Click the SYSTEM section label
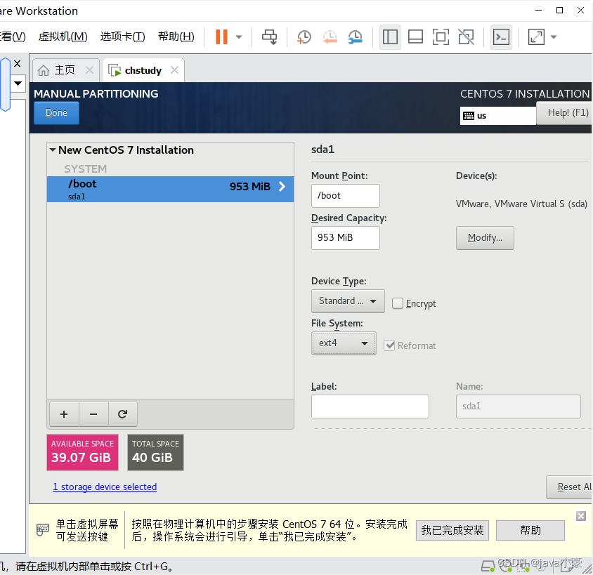 pyautogui.click(x=86, y=169)
